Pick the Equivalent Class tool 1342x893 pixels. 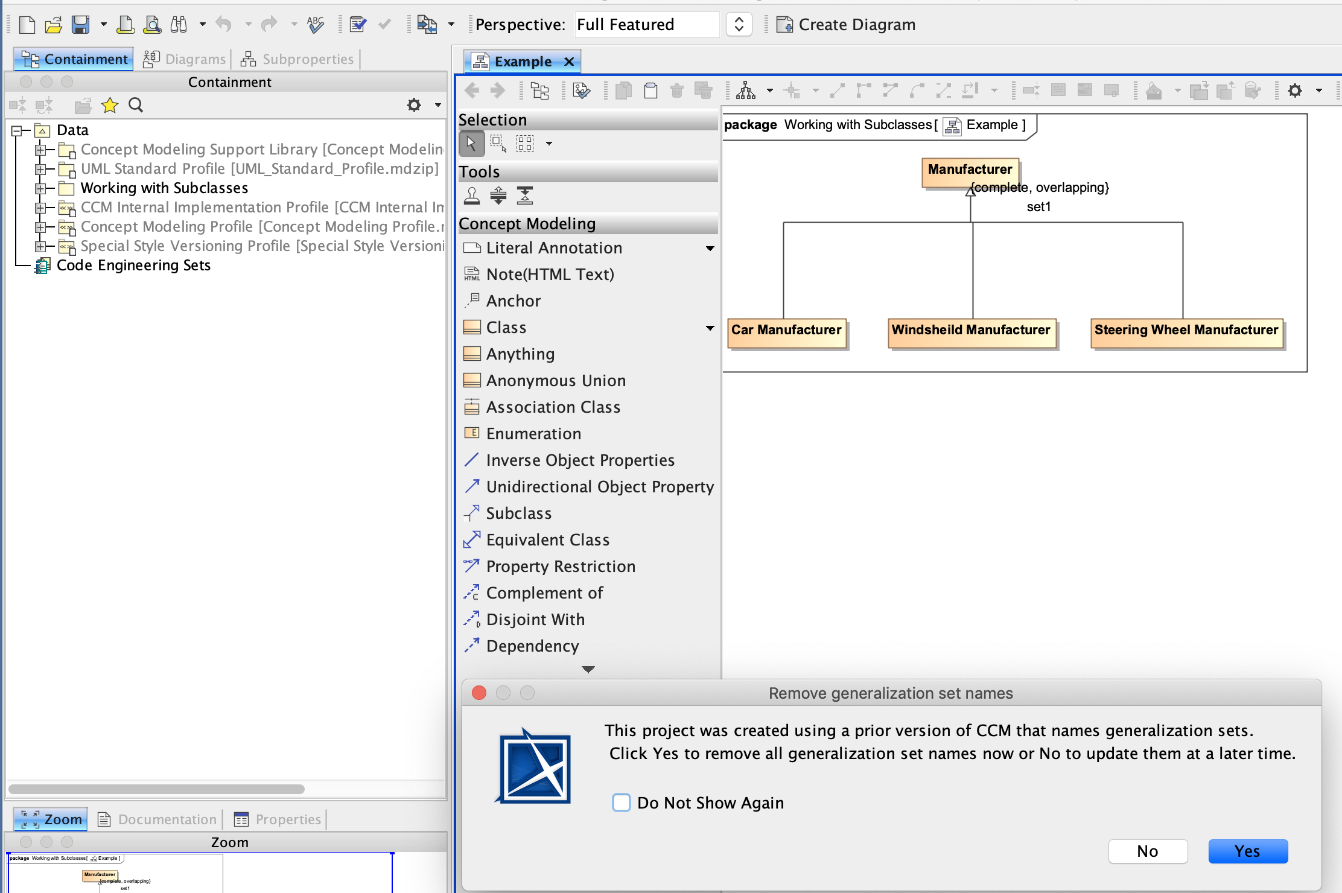(547, 540)
